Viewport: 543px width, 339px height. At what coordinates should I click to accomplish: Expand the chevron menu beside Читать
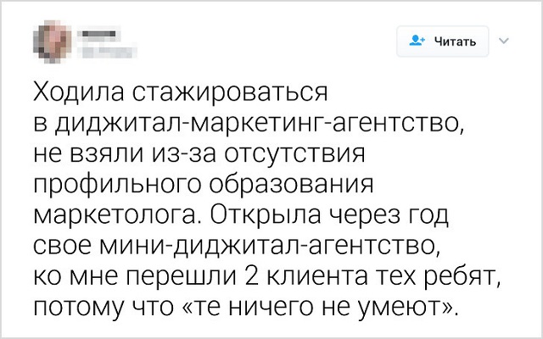pos(501,40)
